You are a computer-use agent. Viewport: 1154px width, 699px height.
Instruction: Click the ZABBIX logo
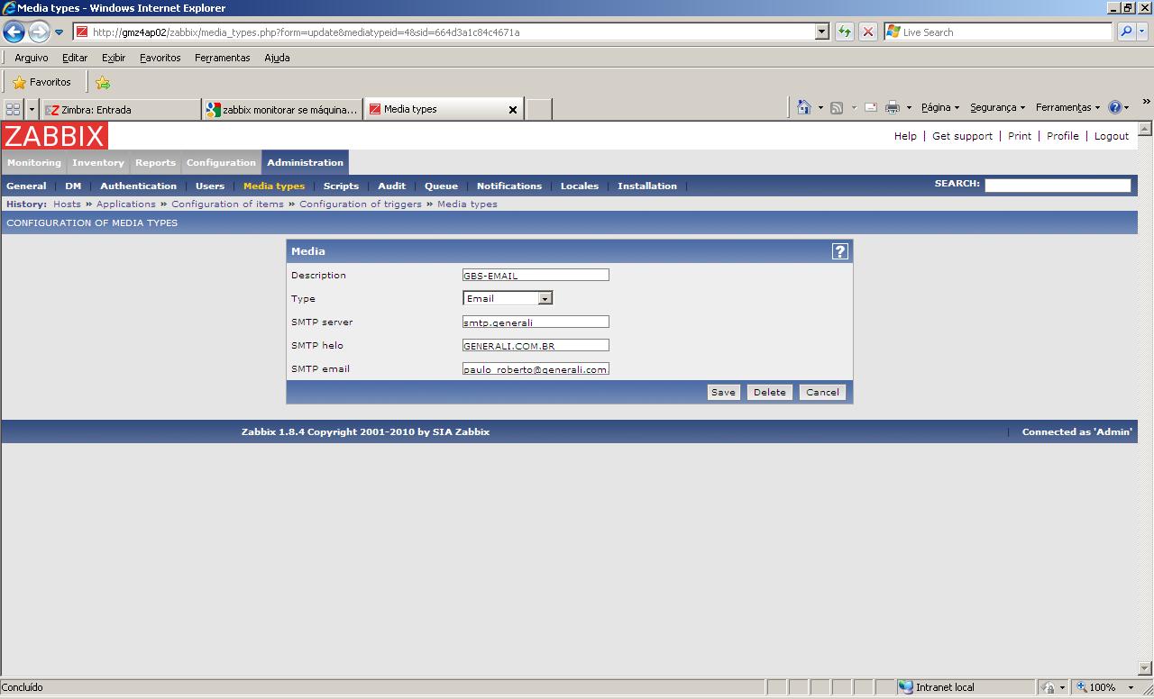[x=54, y=136]
